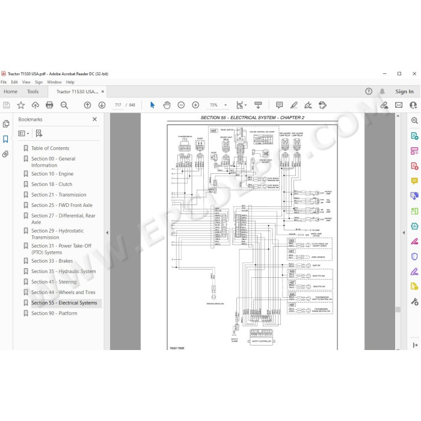This screenshot has width=421, height=421.
Task: Switch to the Home tab
Action: click(x=10, y=91)
